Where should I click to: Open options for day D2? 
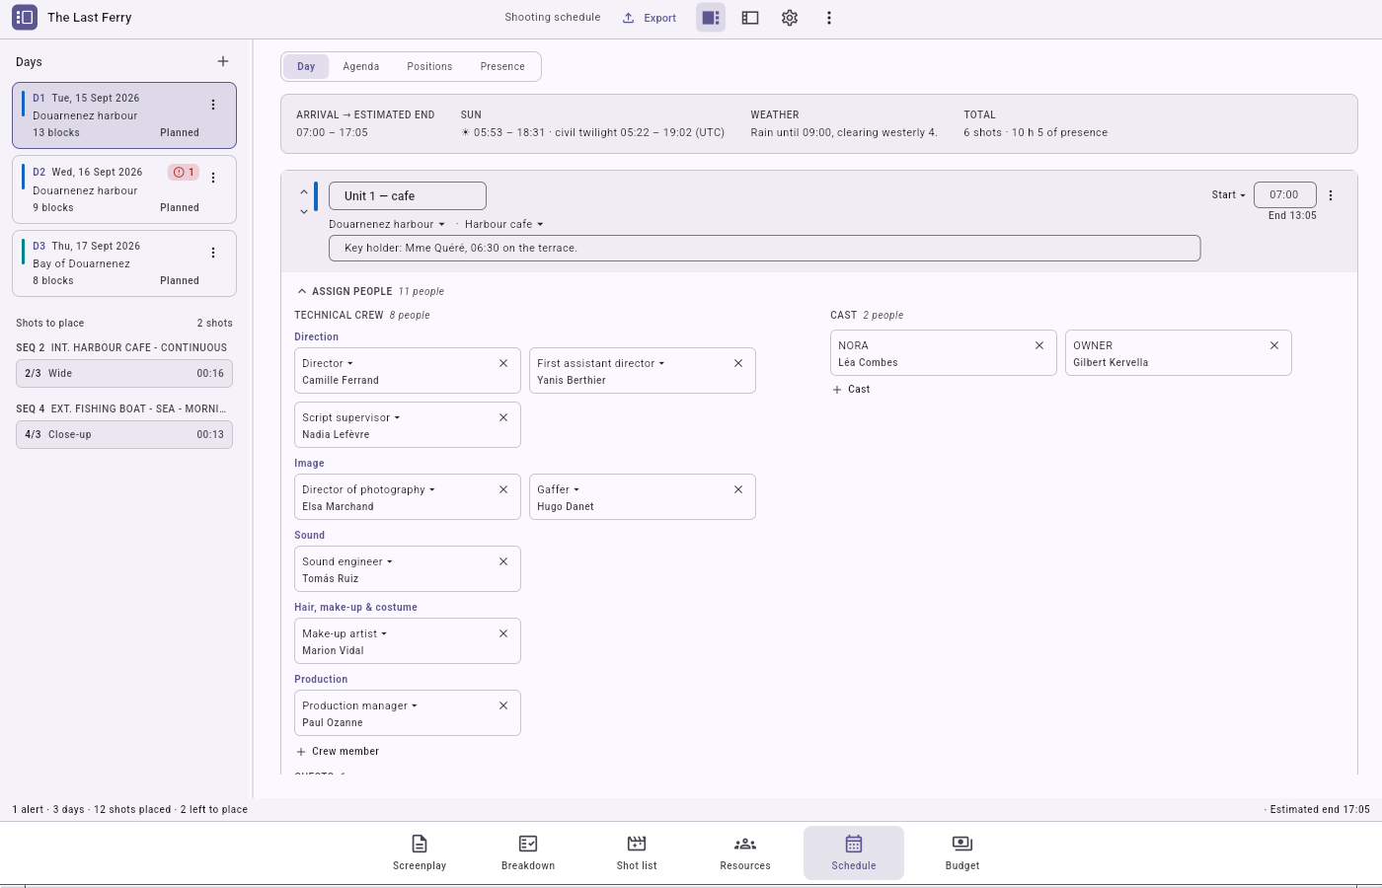[x=213, y=178]
